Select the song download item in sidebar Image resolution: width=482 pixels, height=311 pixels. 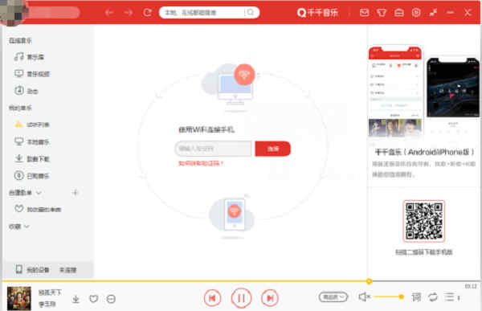(32, 159)
